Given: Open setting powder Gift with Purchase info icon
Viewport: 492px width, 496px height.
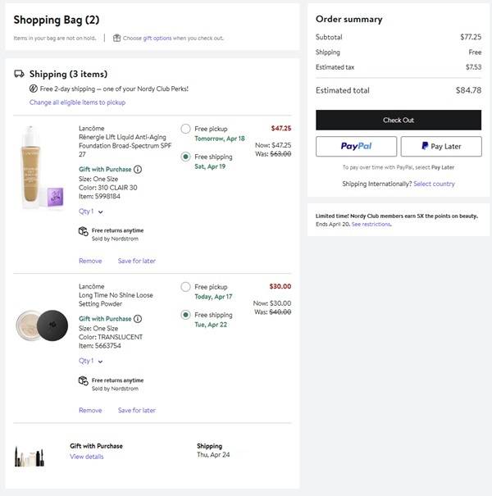Looking at the screenshot, I should point(138,319).
